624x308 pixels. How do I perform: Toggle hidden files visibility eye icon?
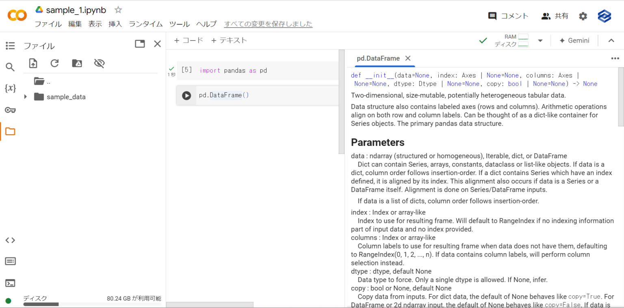coord(99,63)
